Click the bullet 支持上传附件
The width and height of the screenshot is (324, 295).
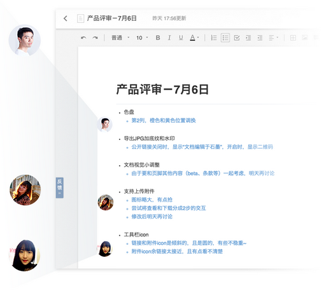point(139,191)
